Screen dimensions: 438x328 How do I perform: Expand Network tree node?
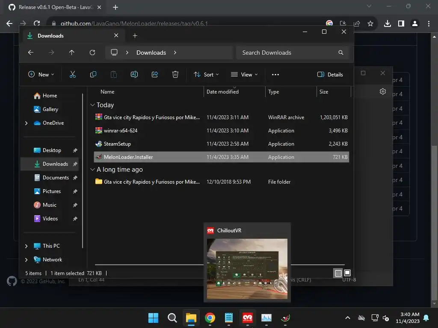click(26, 260)
